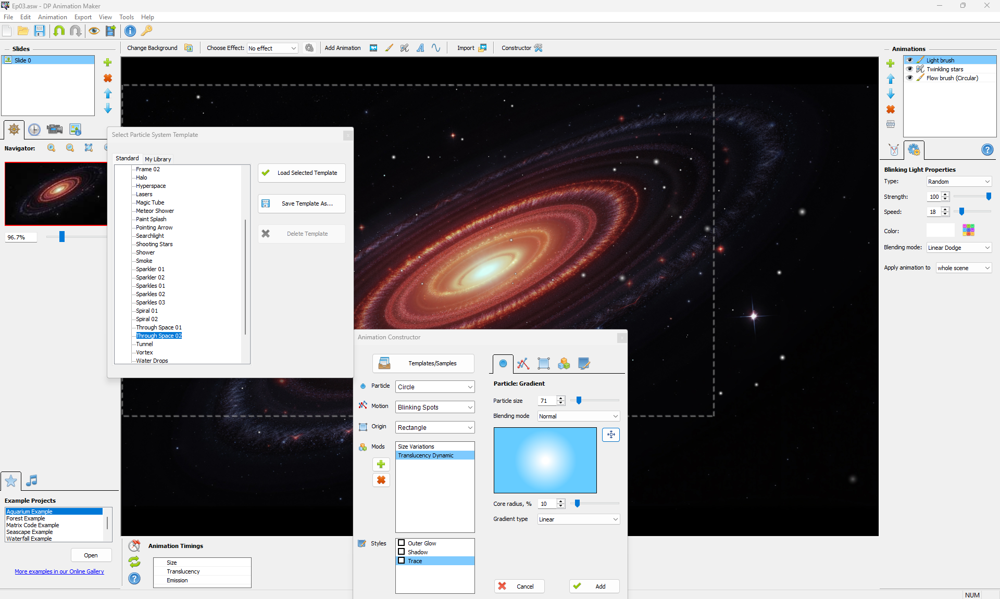Click the Zoom in navigator icon

click(x=51, y=148)
